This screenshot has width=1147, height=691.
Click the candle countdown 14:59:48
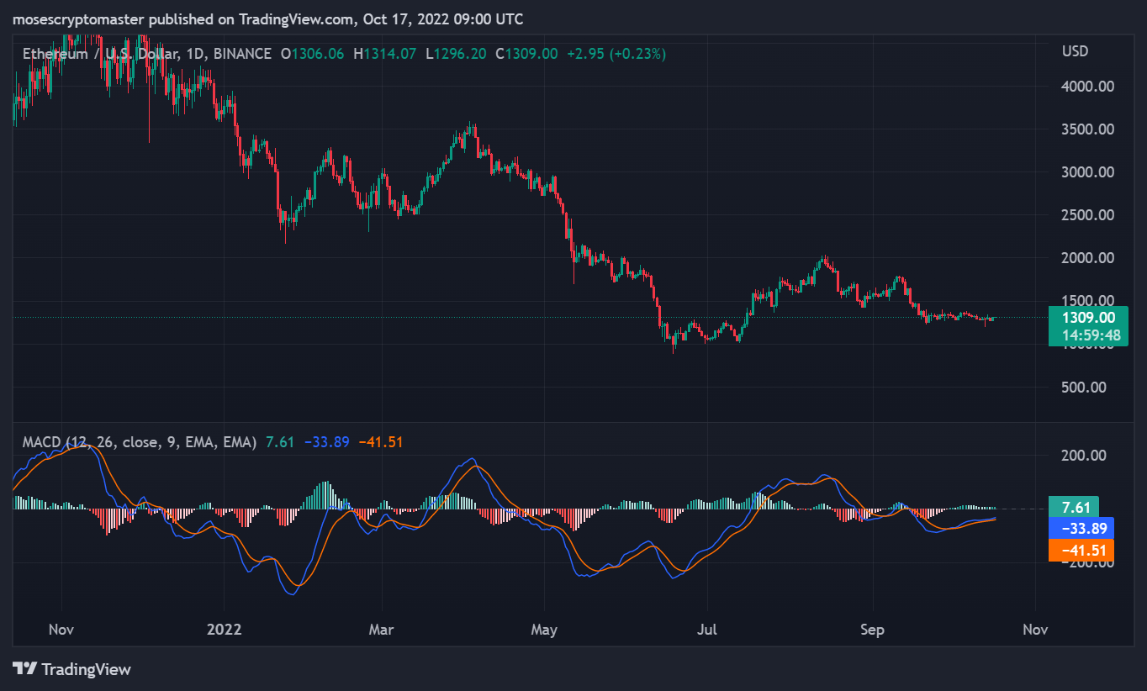[x=1091, y=335]
